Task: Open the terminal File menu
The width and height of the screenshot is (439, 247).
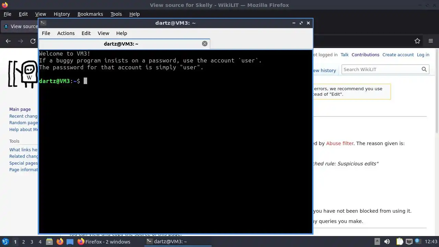Action: 46,33
